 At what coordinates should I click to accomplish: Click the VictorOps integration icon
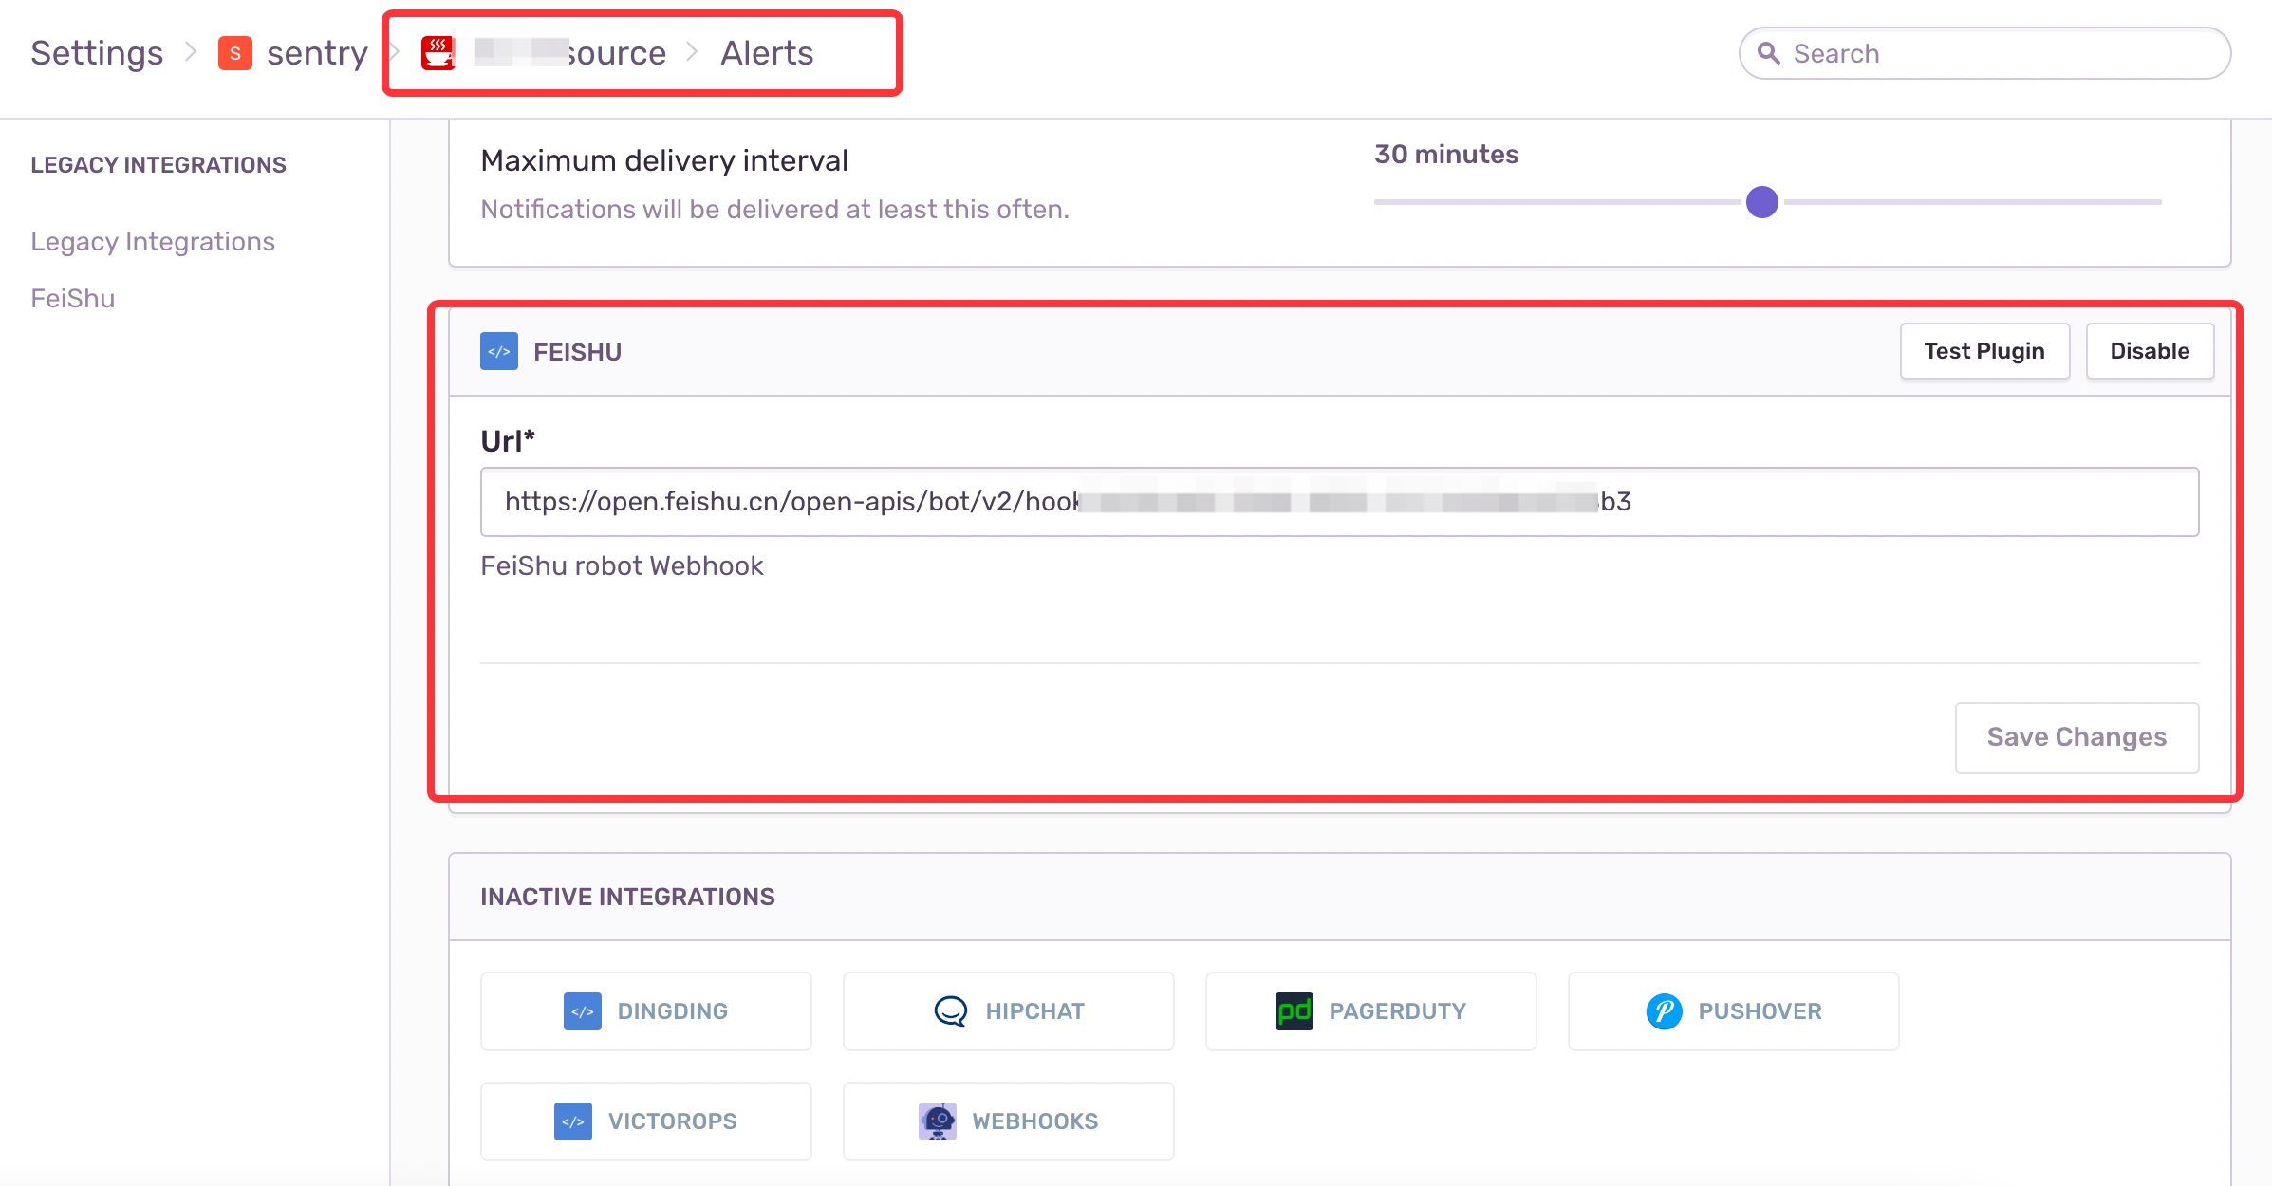[573, 1121]
